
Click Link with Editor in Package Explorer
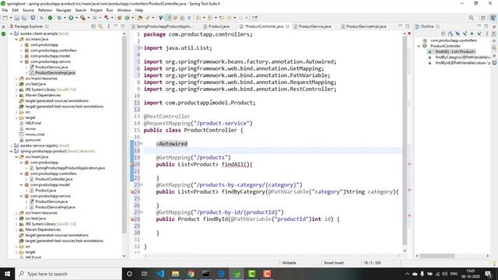pyautogui.click(x=100, y=26)
